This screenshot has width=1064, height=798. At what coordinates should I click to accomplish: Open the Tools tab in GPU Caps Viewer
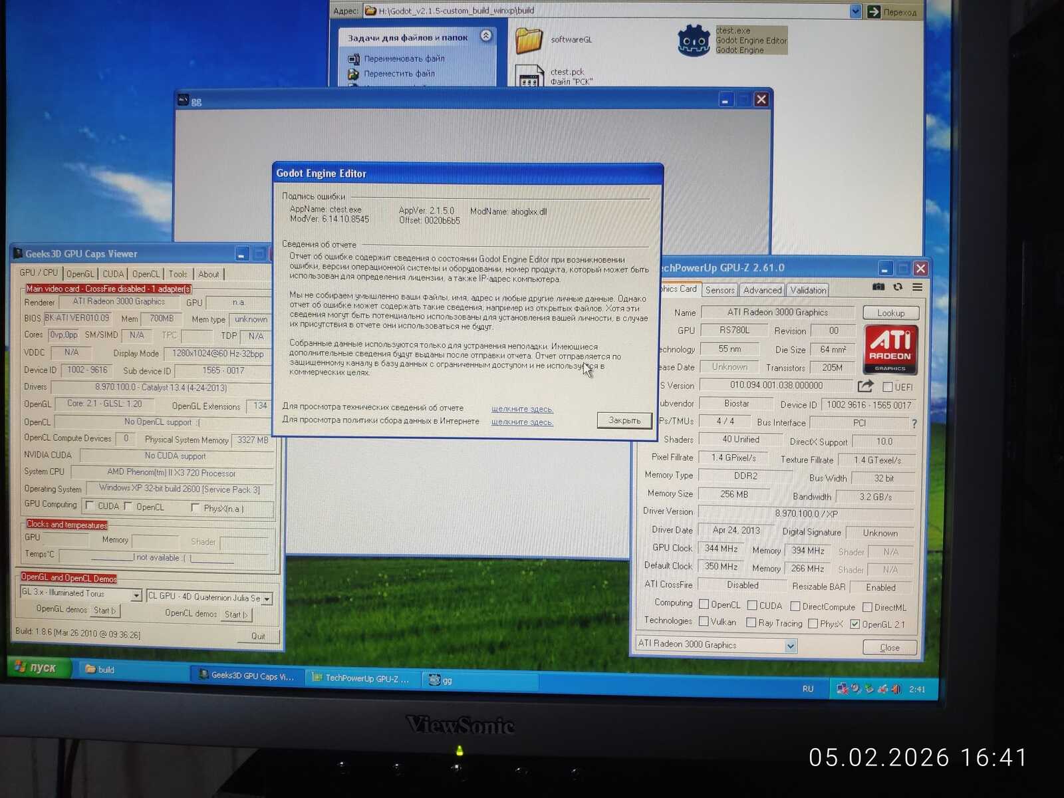(178, 274)
